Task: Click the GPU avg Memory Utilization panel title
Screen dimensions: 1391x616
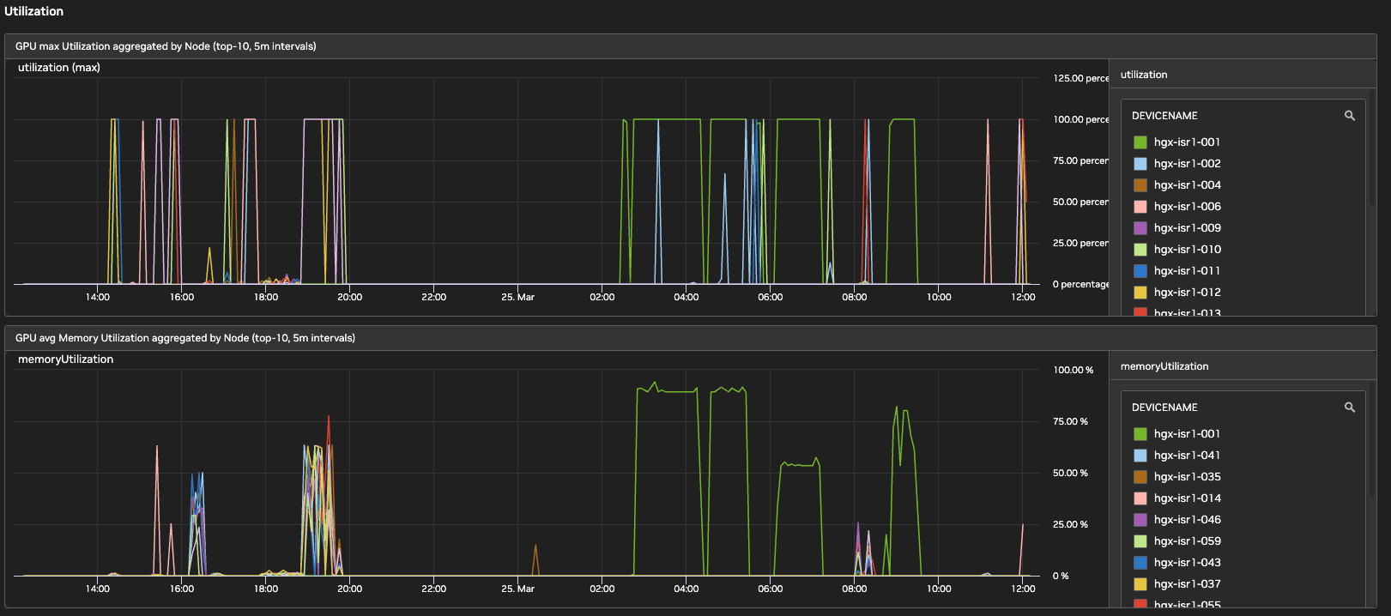Action: coord(185,338)
